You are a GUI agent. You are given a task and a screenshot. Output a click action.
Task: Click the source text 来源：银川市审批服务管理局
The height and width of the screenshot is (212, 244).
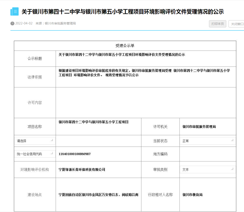tap(56, 23)
